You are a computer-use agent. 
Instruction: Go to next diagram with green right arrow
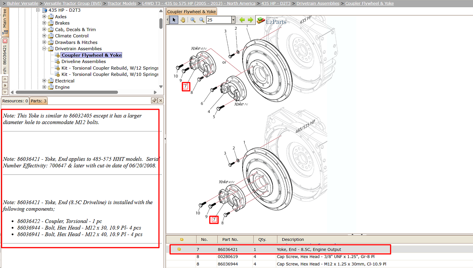point(250,20)
